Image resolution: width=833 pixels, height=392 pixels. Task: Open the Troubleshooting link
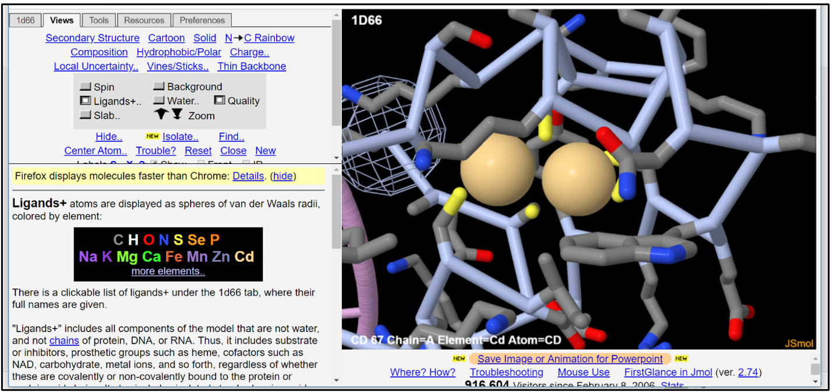pyautogui.click(x=507, y=372)
